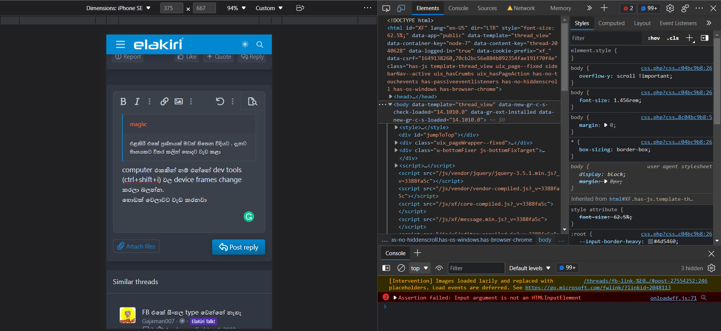
Task: Open the Grammarly widget in the editor
Action: pyautogui.click(x=249, y=217)
